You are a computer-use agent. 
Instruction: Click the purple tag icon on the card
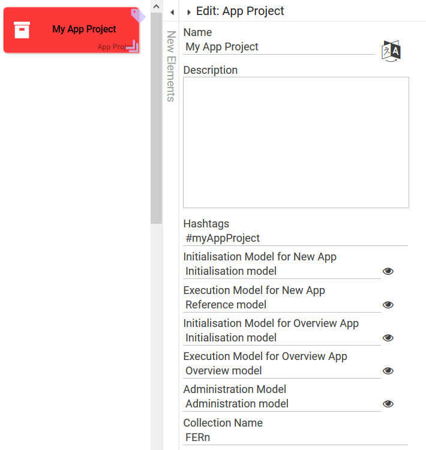137,14
